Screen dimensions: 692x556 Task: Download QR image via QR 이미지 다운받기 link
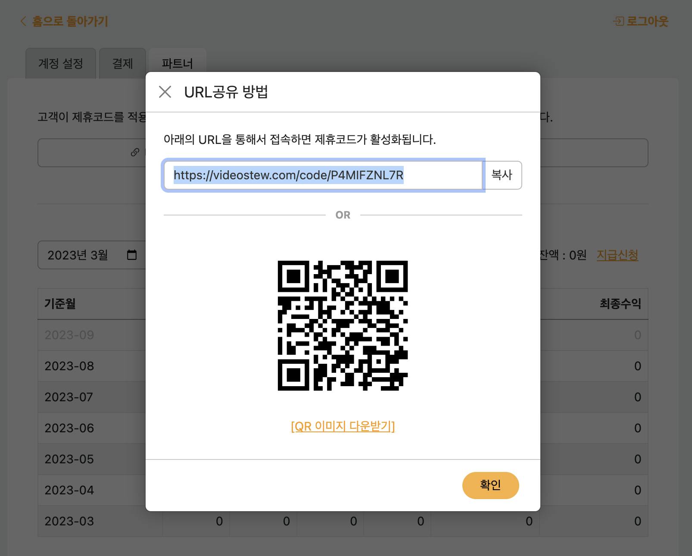pos(343,426)
